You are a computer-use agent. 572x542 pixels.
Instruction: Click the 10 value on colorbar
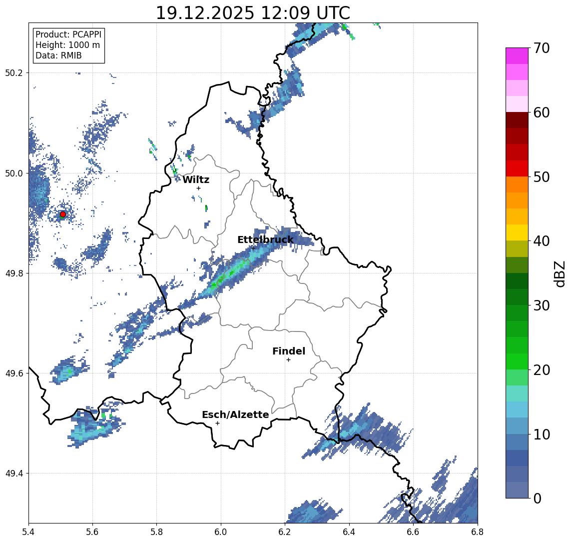pyautogui.click(x=541, y=434)
